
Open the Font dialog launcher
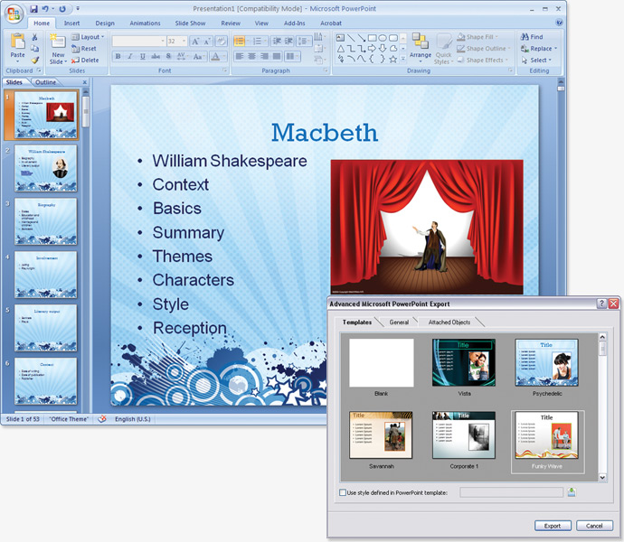(225, 70)
